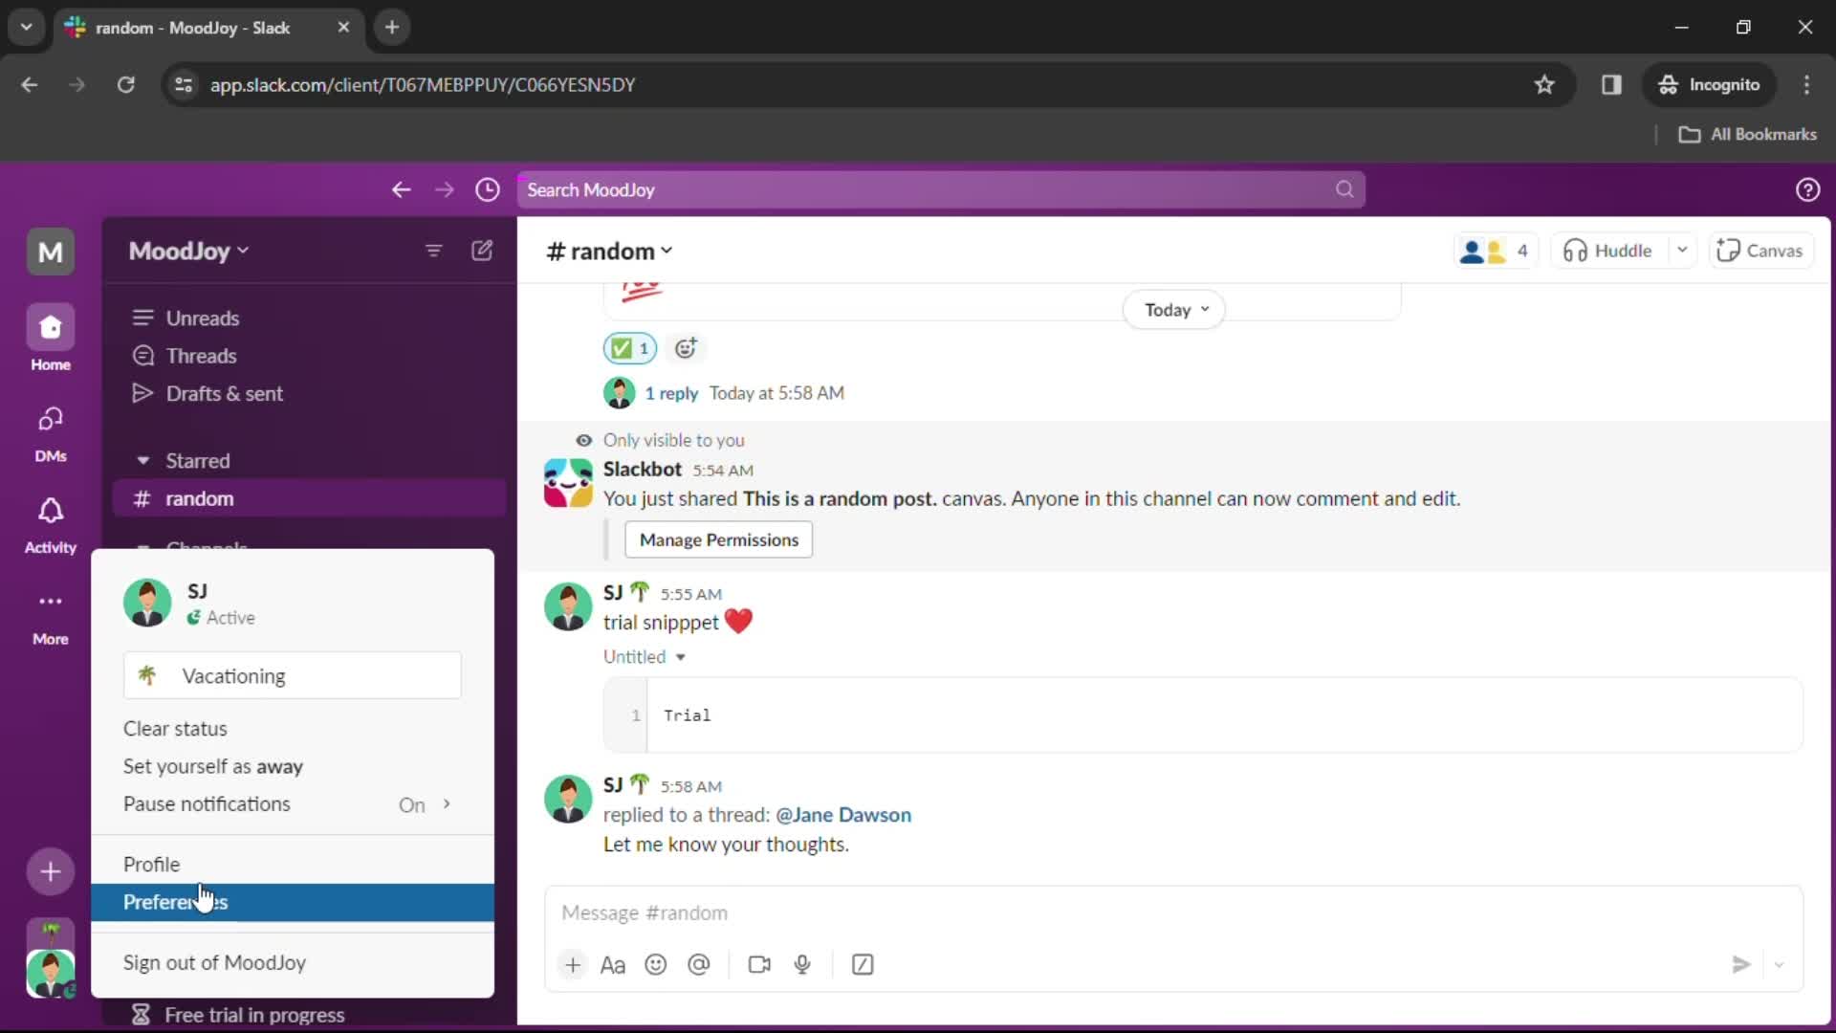Record a video clip
Screen dimensions: 1836x1033
pos(759,964)
